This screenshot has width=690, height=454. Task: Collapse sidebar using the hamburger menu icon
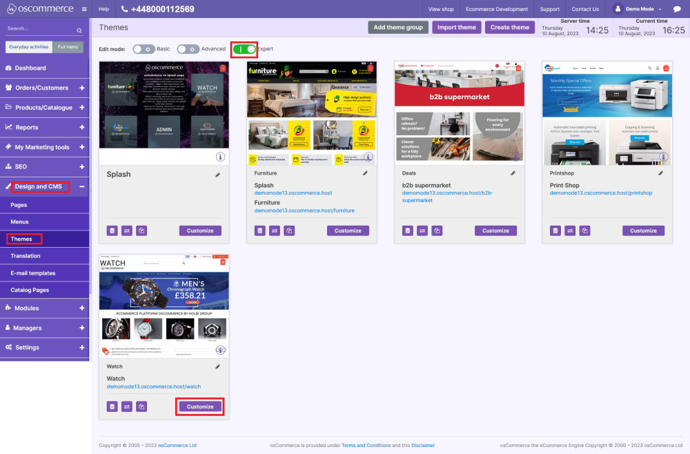84,9
